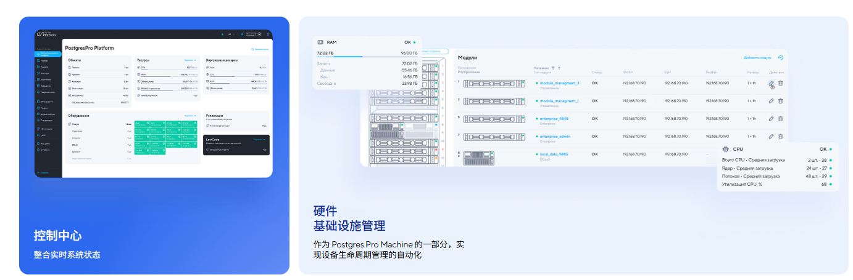This screenshot has width=853, height=280.
Task: Select the highlighted item in dashboard sidebar
Action: [x=48, y=54]
